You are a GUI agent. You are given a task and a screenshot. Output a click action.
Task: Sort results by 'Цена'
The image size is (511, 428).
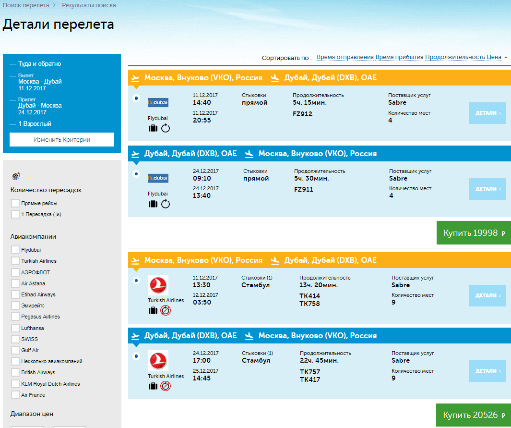click(x=494, y=57)
